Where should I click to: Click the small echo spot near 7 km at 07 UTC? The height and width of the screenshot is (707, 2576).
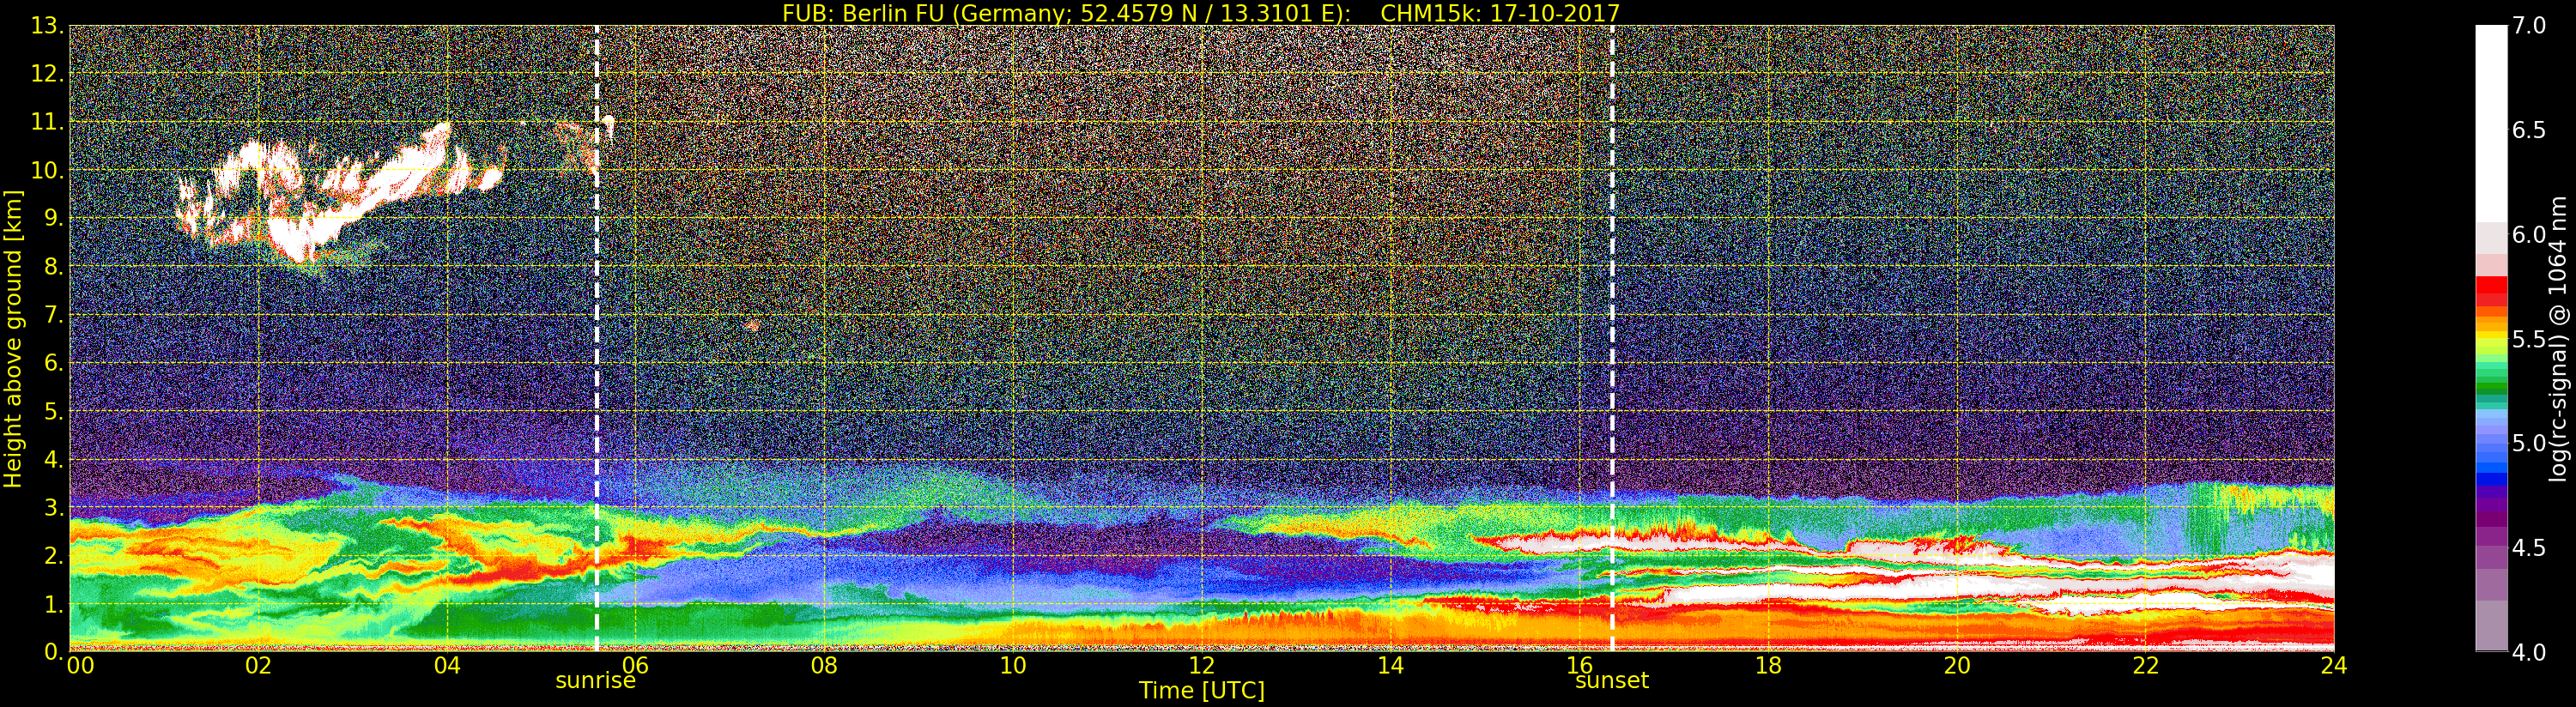click(751, 325)
